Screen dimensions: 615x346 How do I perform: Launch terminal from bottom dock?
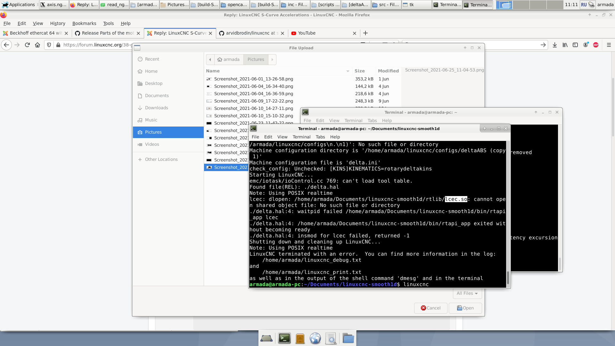tap(284, 338)
